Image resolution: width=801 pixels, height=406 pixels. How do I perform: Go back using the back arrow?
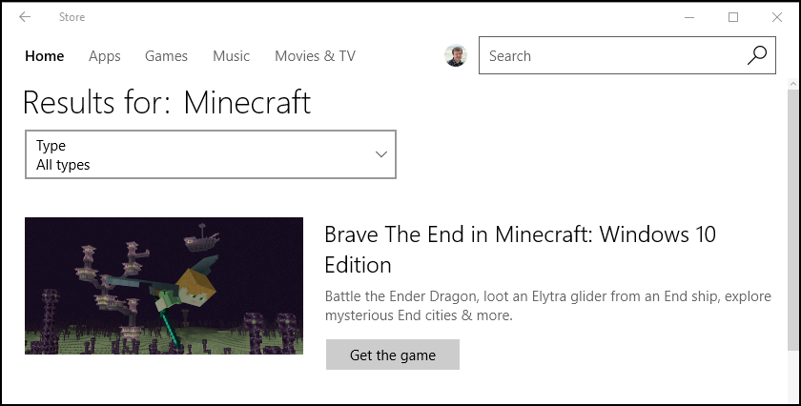pyautogui.click(x=25, y=17)
